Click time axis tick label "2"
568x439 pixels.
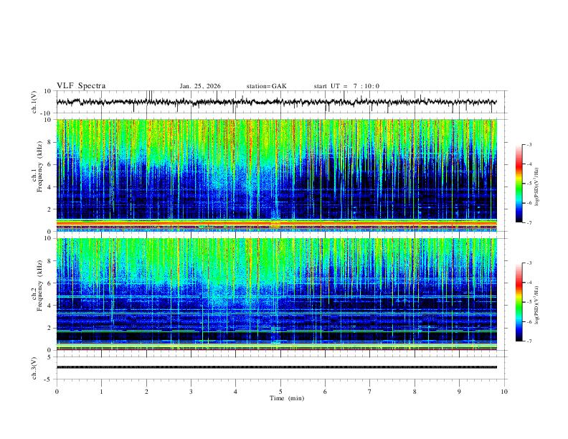(x=146, y=392)
